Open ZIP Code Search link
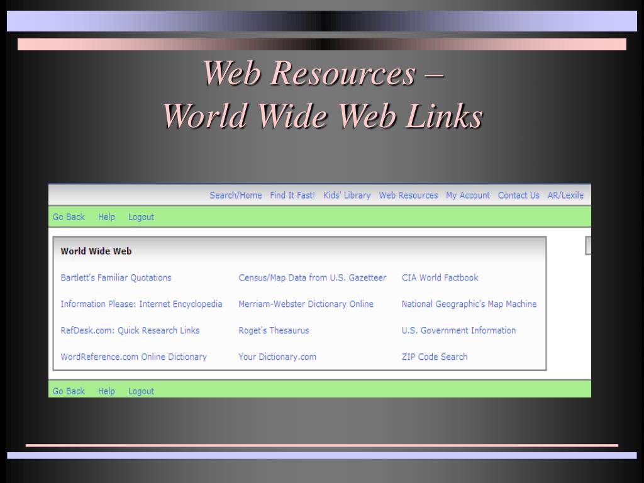644x483 pixels. click(435, 357)
